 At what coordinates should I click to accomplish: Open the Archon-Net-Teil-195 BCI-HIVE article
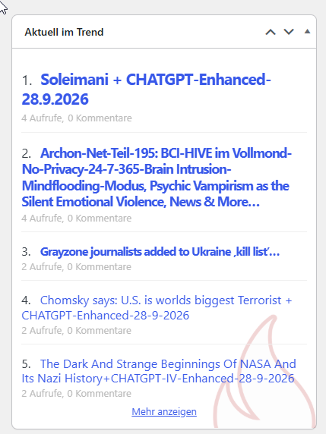[157, 178]
